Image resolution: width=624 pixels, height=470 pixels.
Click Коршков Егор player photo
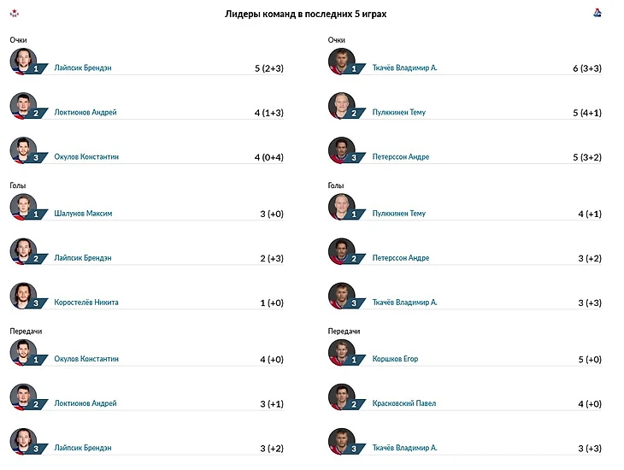[x=341, y=353]
